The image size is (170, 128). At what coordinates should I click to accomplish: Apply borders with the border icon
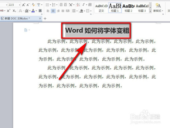click(88, 11)
